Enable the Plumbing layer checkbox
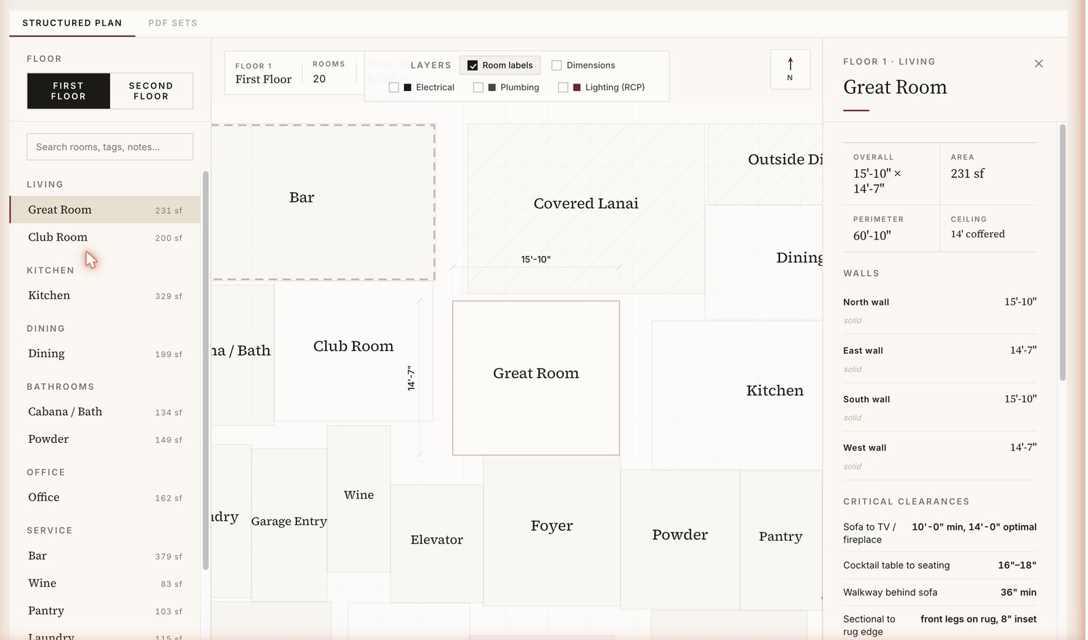 click(x=478, y=88)
